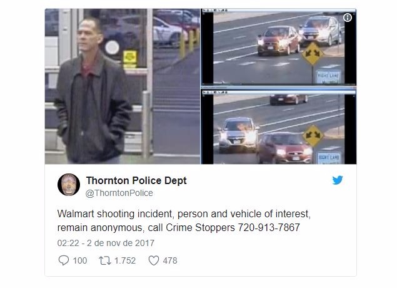Viewport: 397px width, 288px height.
Task: Click the reply count 100
Action: point(80,260)
